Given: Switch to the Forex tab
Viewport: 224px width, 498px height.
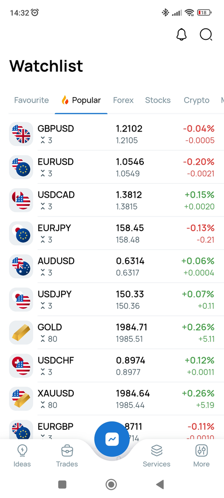Looking at the screenshot, I should [123, 101].
